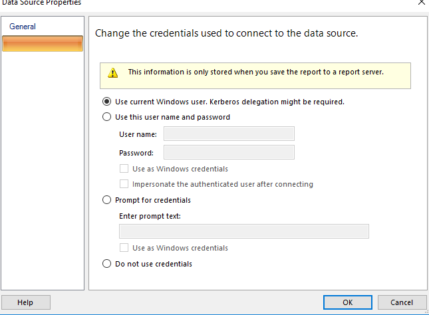
Task: Cancel the Data Source Properties dialog
Action: [x=402, y=302]
